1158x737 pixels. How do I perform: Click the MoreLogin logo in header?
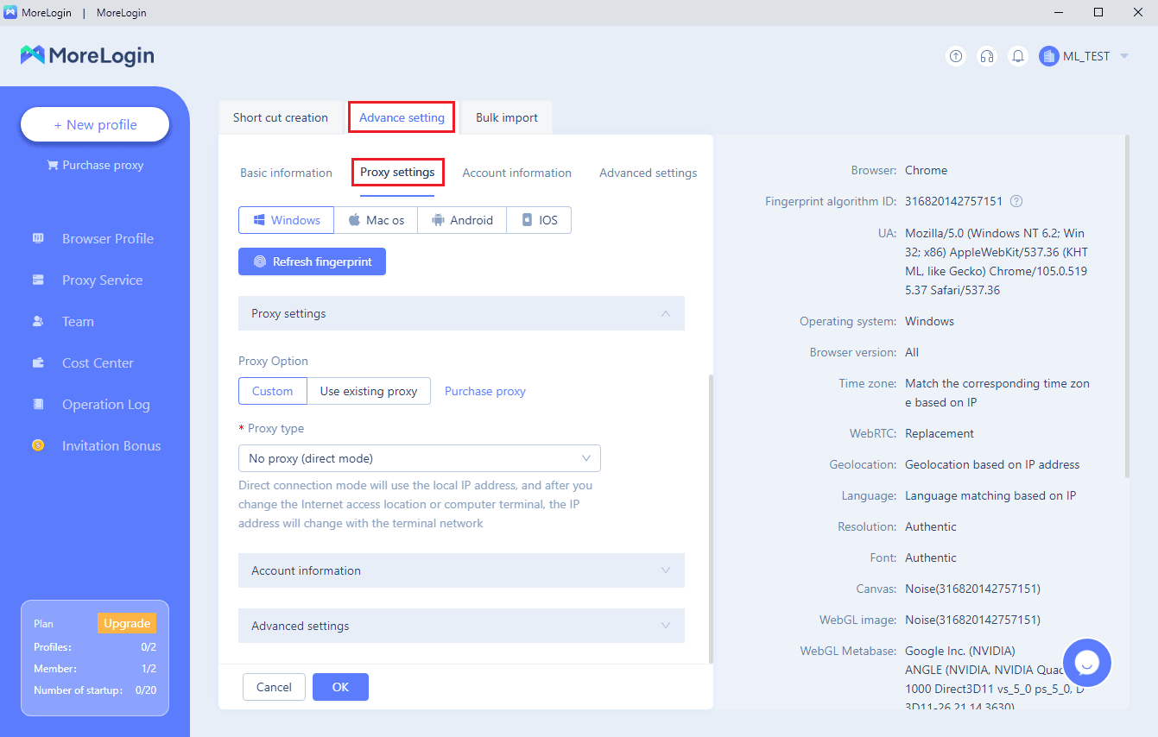87,55
